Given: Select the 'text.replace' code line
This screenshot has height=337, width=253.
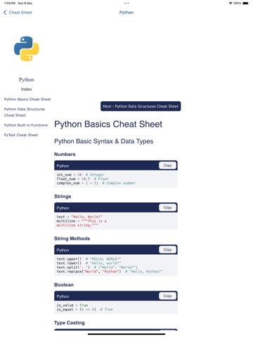Looking at the screenshot, I should [x=110, y=272].
